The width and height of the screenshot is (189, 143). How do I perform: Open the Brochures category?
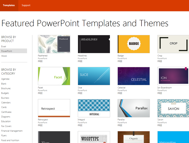pos(6,88)
